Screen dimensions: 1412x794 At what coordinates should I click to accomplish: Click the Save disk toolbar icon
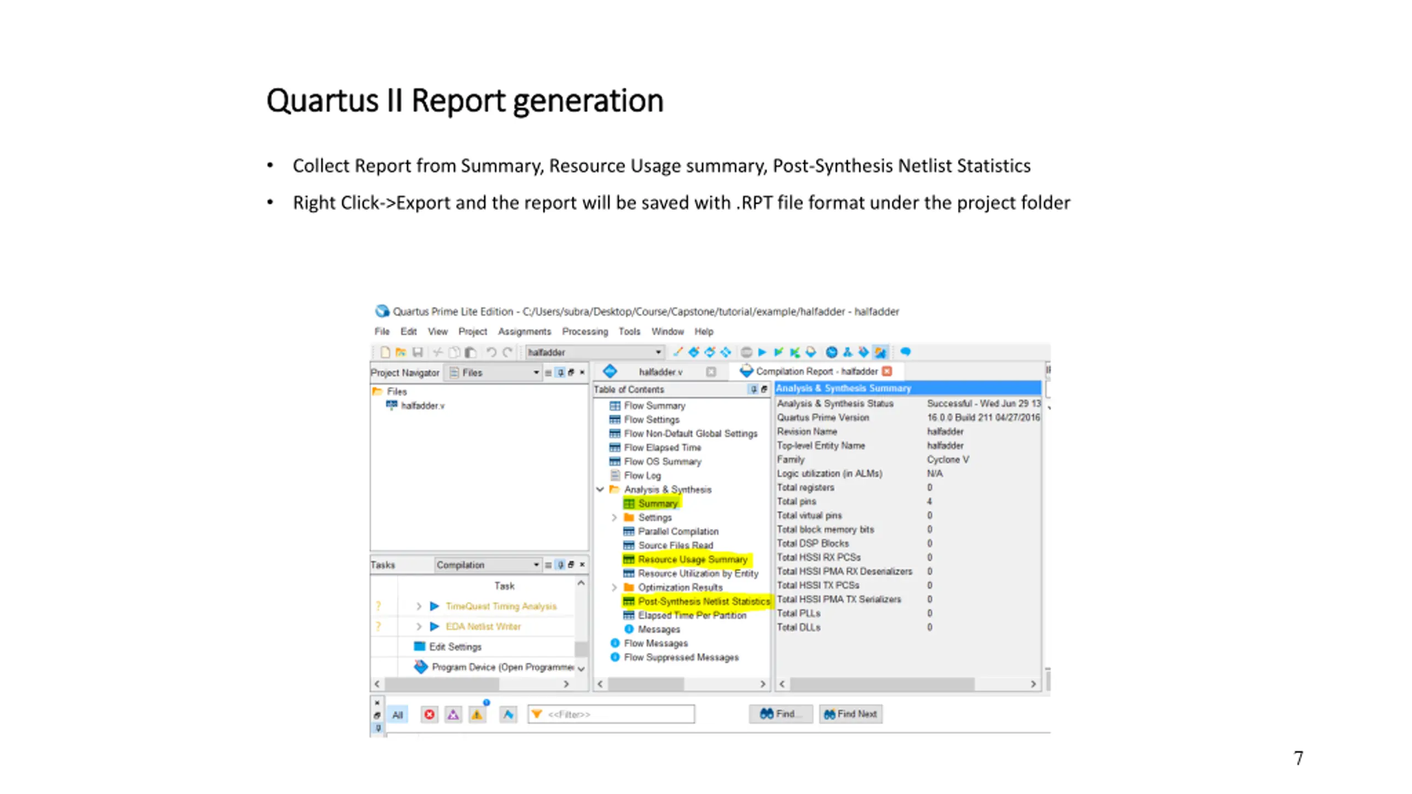coord(418,352)
